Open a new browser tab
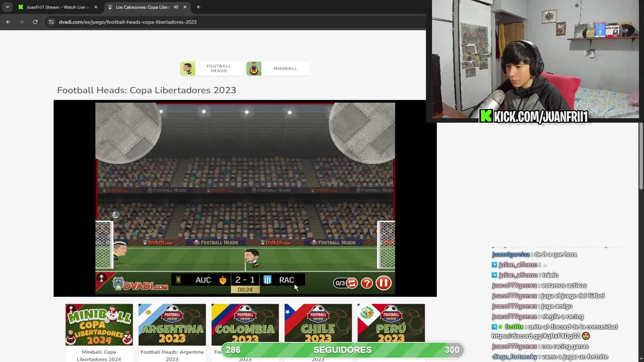Screen dimensions: 644x362 198,7
